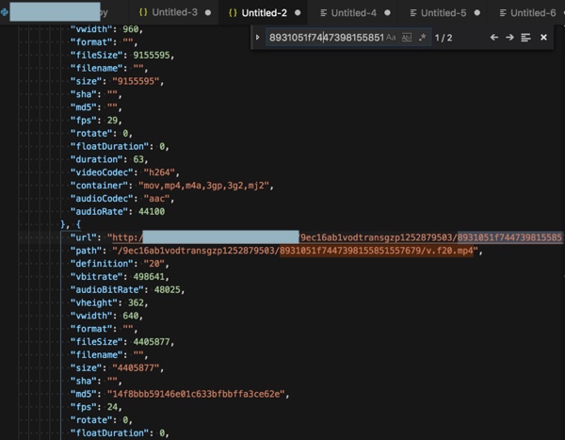
Task: Click the "vwidth": 960 line
Action: click(x=106, y=29)
